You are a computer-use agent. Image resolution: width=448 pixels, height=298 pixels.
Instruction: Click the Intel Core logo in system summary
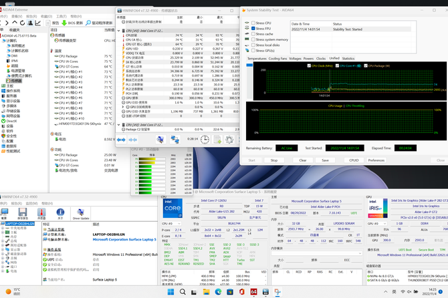pos(173,208)
